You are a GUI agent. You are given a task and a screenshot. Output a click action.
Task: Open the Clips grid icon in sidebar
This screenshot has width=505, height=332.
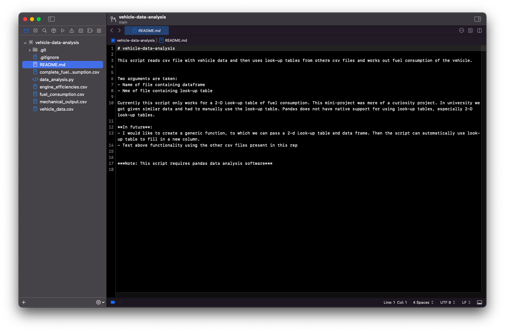pos(99,30)
